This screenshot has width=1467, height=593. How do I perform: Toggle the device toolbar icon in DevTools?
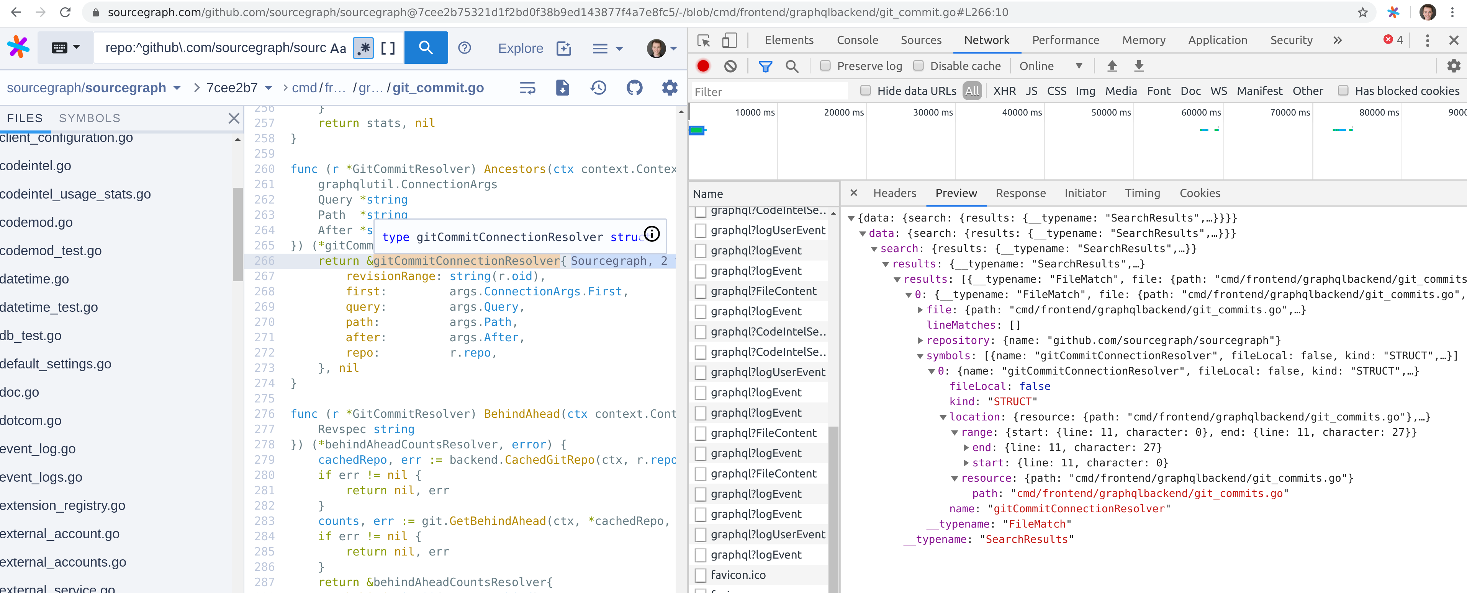(x=729, y=40)
